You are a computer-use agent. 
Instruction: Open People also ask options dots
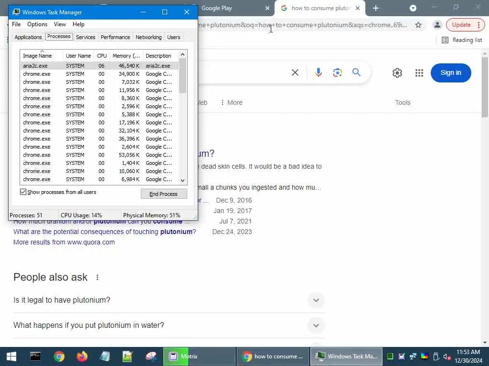tap(97, 277)
